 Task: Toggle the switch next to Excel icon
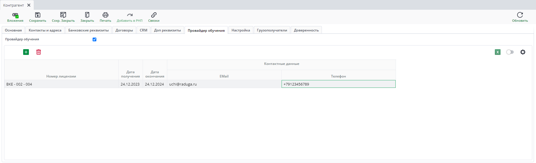510,52
